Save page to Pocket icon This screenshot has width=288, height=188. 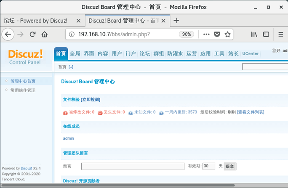coord(217,34)
